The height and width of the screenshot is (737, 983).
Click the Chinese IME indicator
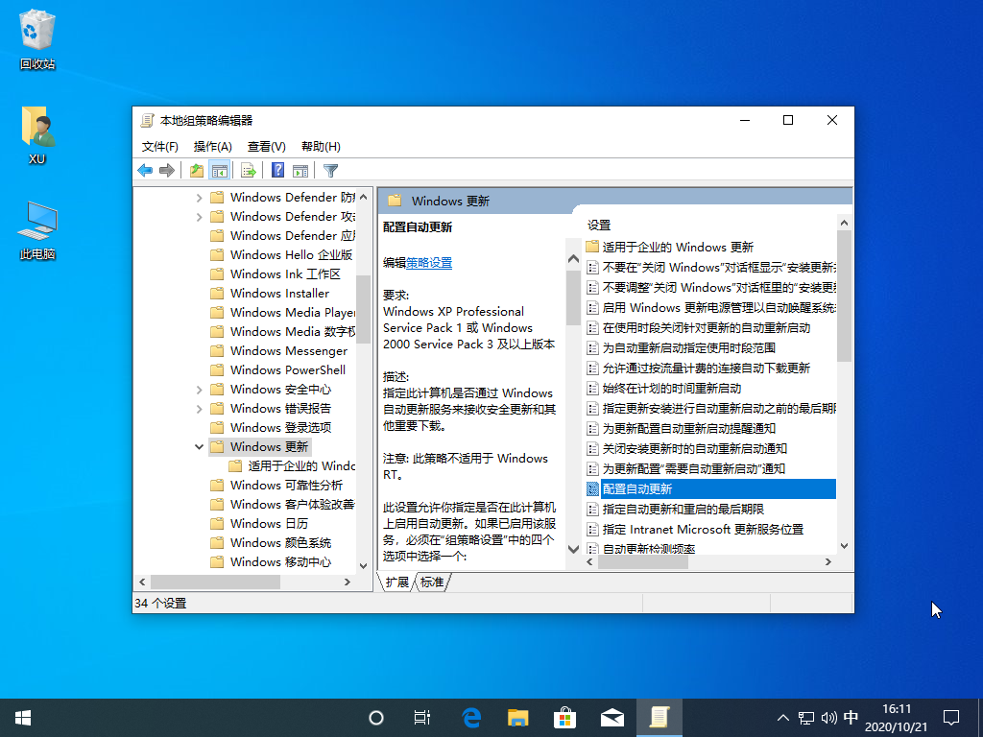click(851, 718)
